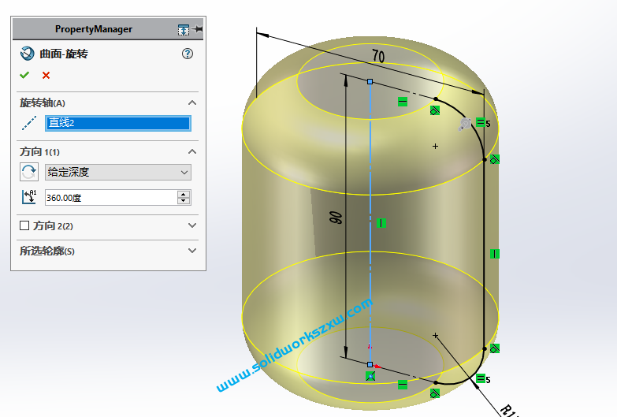Click the tangent relation icon at upper right vertical
The image size is (617, 417).
(495, 159)
